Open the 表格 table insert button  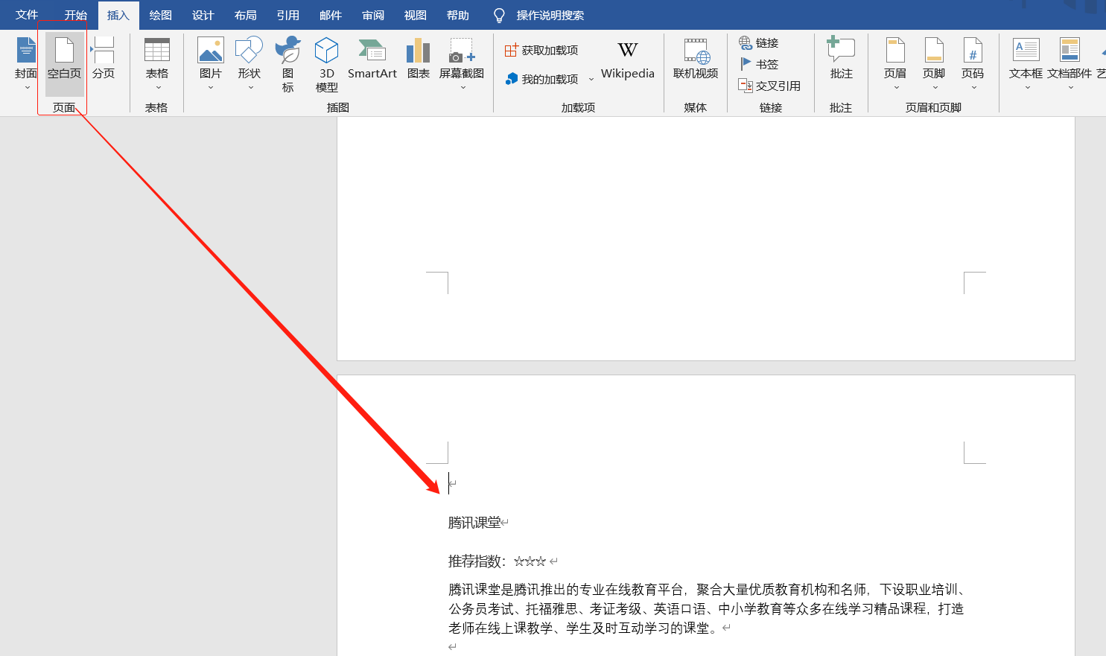(157, 64)
